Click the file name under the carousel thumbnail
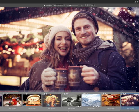This screenshot has width=139, height=112. 32,109
